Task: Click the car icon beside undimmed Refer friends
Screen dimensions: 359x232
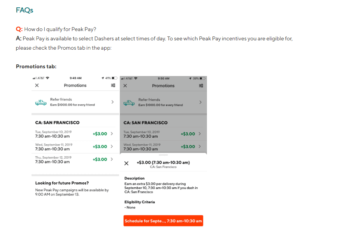Action: point(41,102)
